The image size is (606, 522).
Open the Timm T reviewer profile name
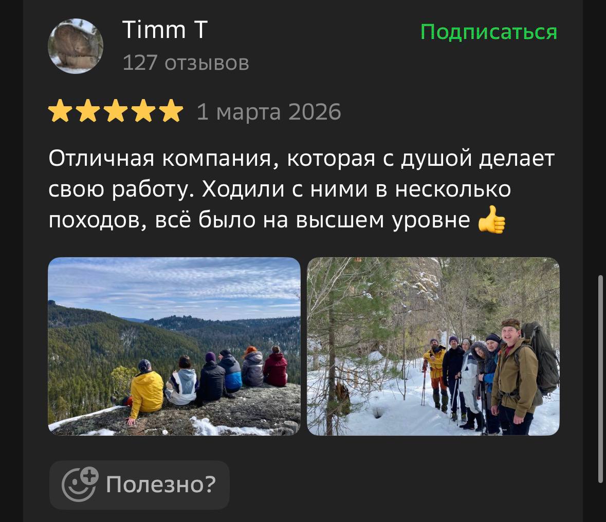coord(165,30)
